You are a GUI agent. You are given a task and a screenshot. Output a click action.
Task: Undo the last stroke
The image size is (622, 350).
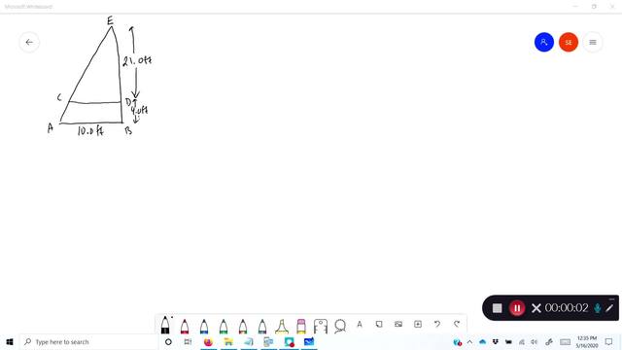coord(437,324)
